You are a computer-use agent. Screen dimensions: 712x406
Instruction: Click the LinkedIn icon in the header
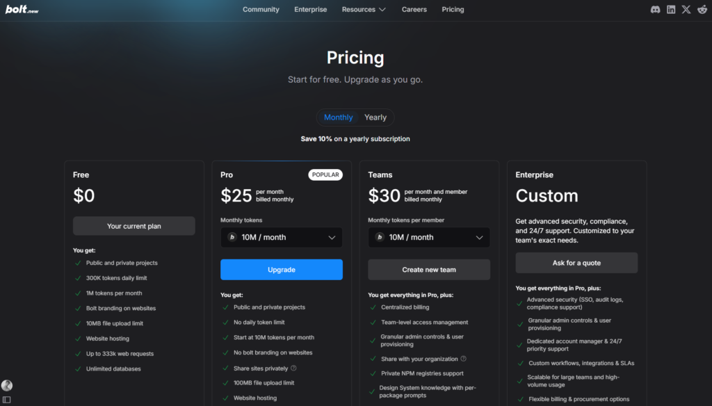(x=670, y=9)
